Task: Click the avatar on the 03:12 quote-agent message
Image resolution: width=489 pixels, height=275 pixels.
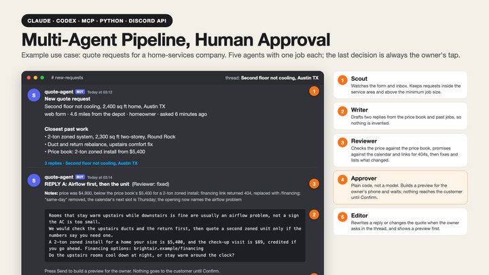Action: coord(34,95)
